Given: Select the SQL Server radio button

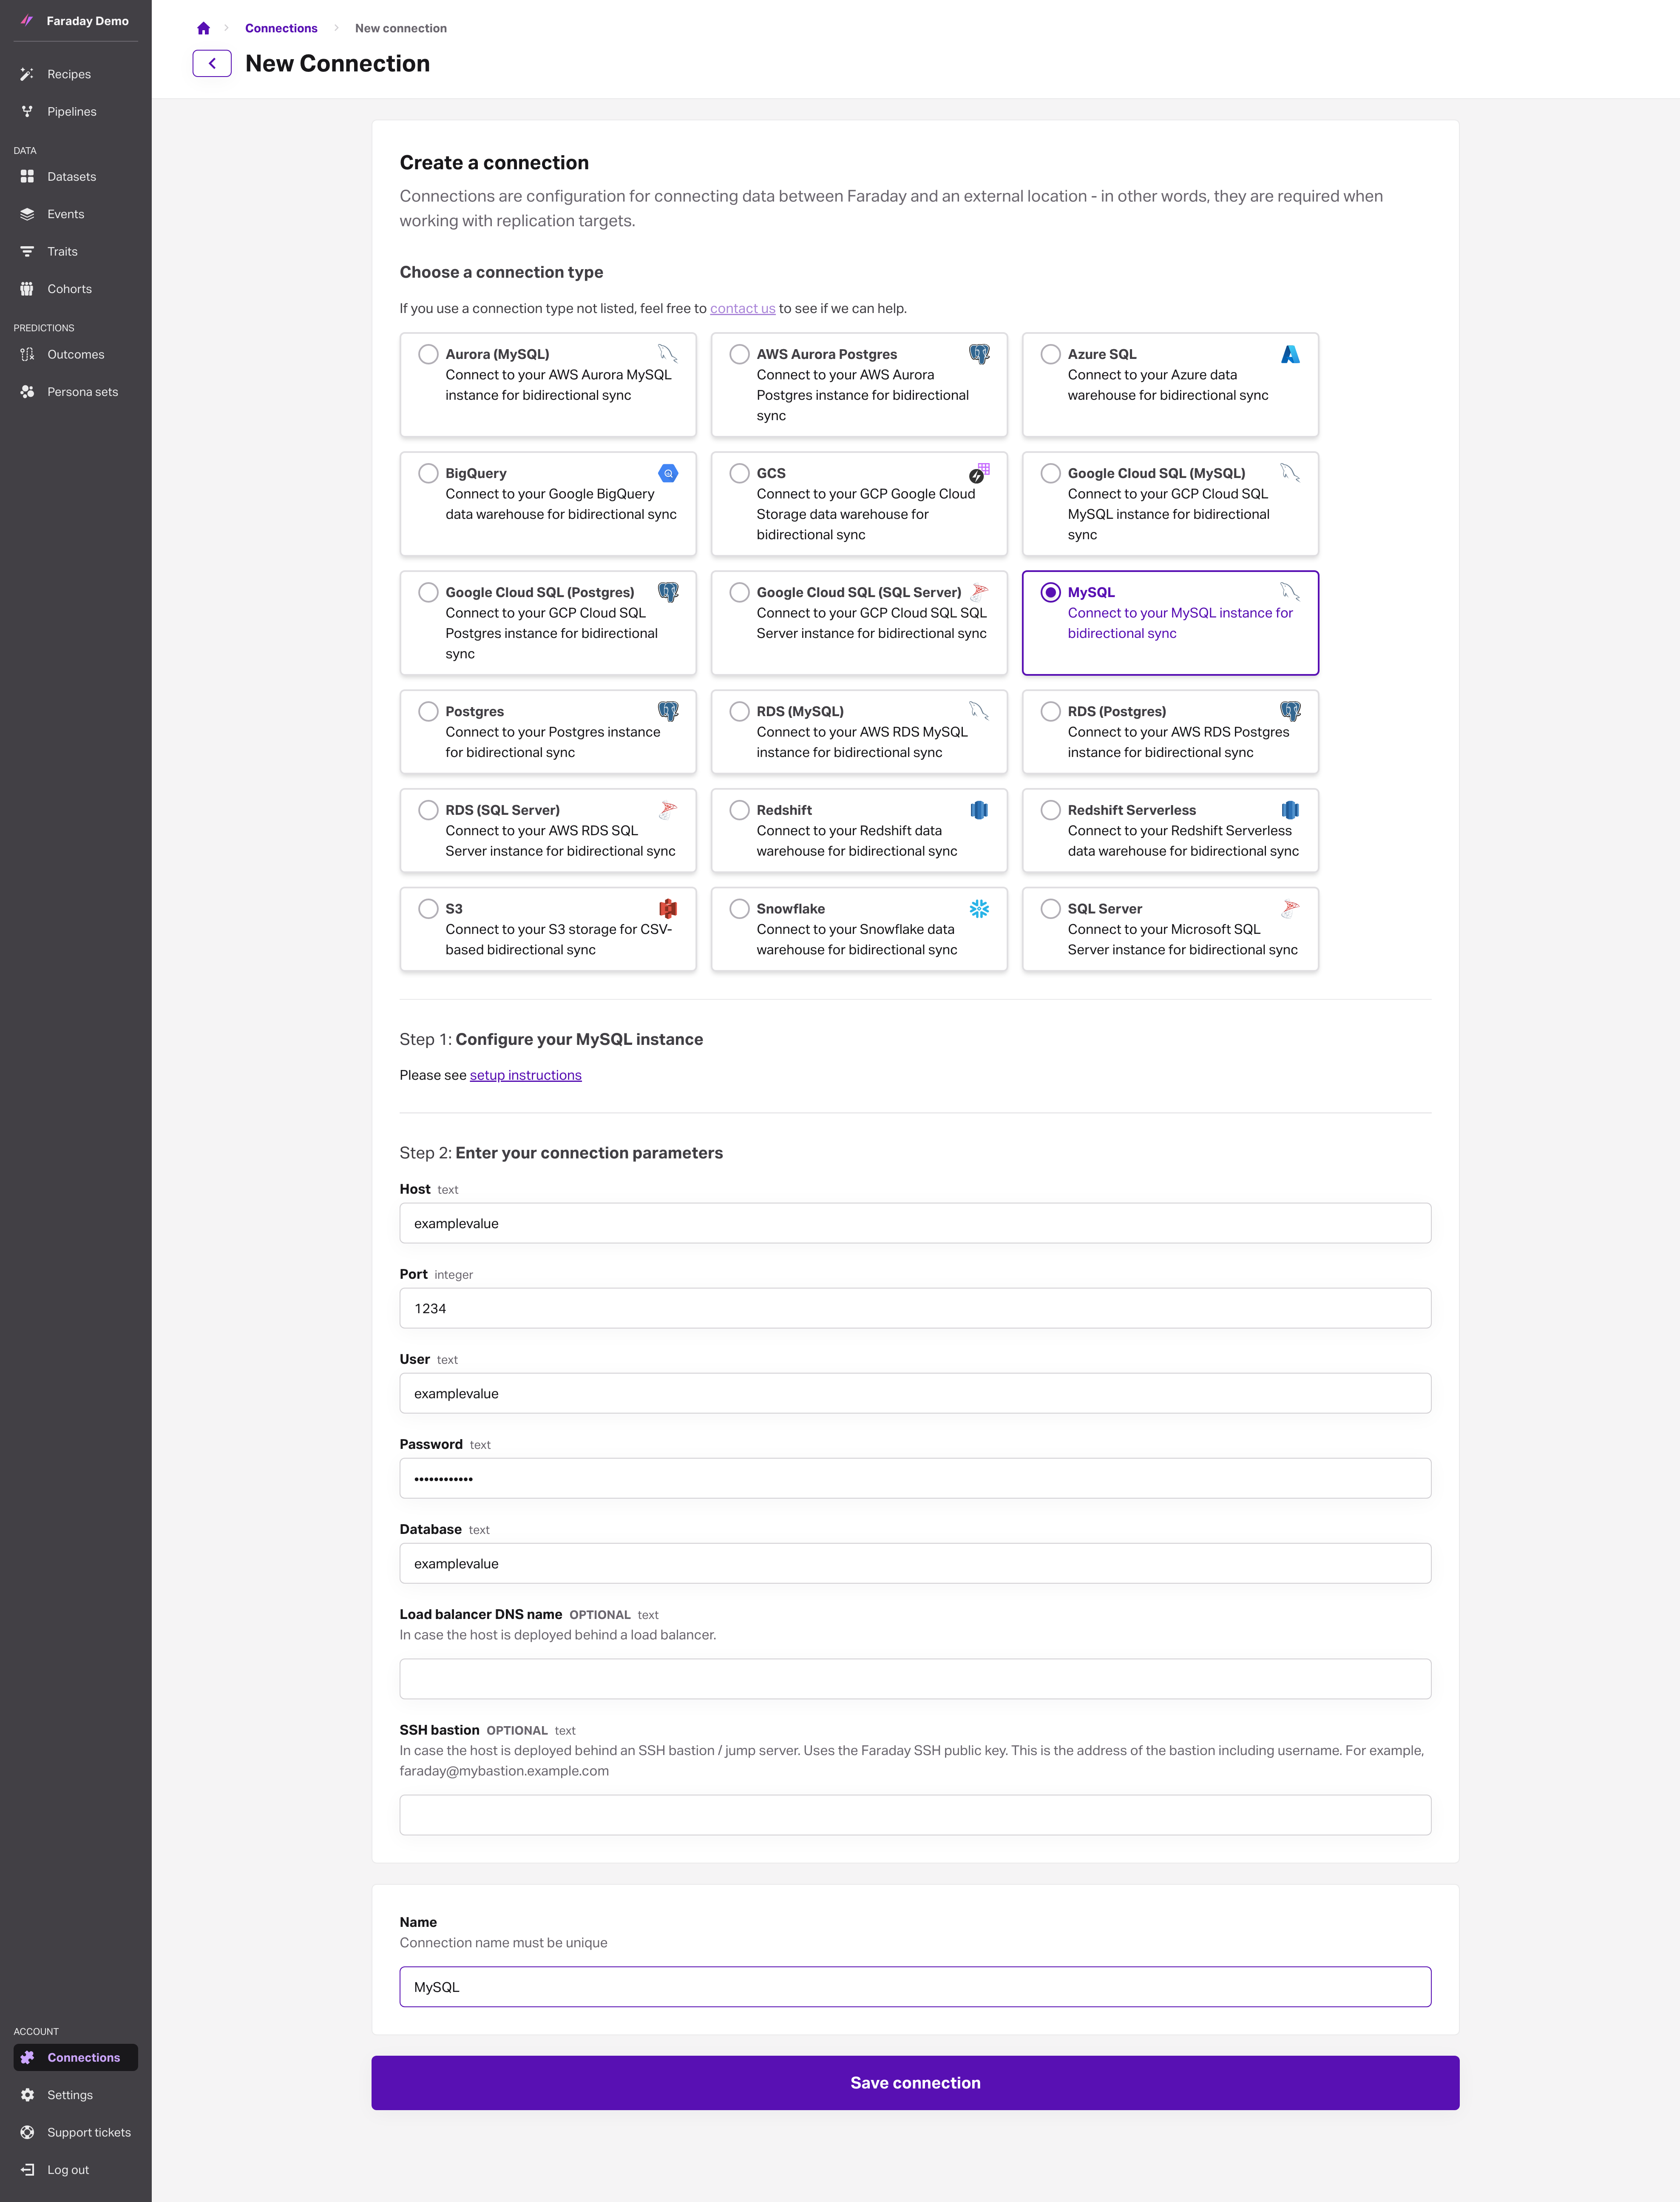Looking at the screenshot, I should pos(1050,908).
